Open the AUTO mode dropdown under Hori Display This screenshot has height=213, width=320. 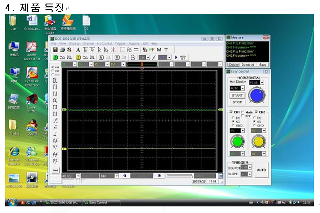coord(243,88)
